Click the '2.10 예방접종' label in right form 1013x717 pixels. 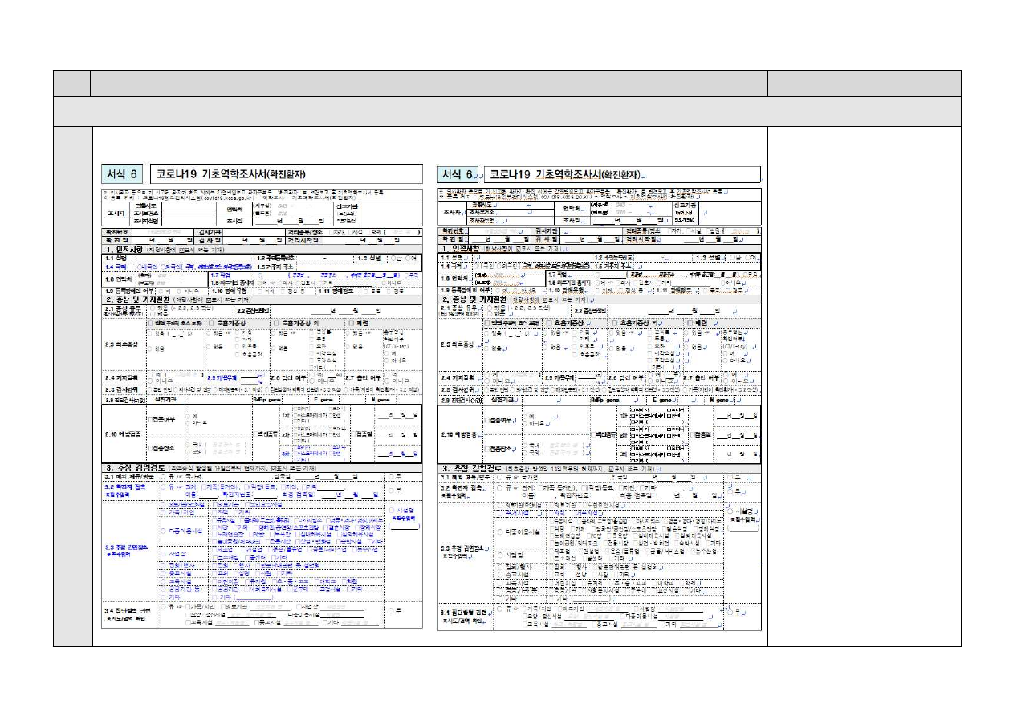[460, 434]
